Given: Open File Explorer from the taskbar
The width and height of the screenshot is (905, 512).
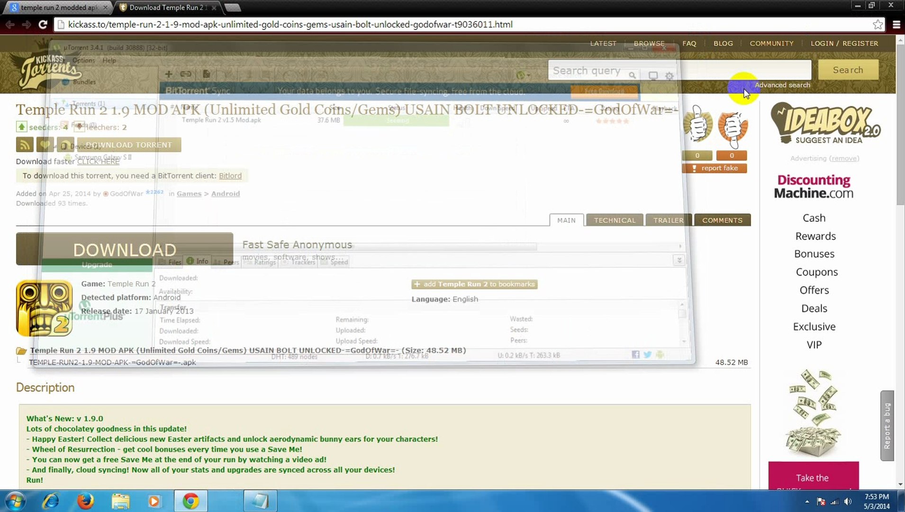Looking at the screenshot, I should point(120,501).
